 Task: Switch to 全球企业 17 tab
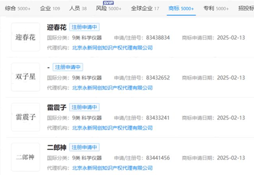145,9
